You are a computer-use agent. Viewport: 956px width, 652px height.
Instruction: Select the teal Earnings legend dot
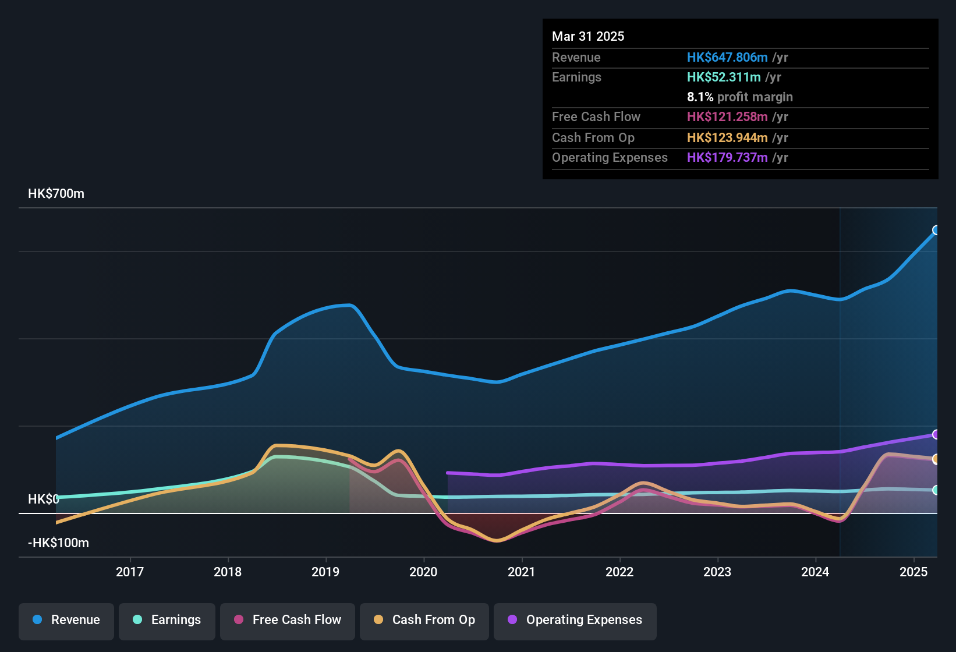(137, 620)
